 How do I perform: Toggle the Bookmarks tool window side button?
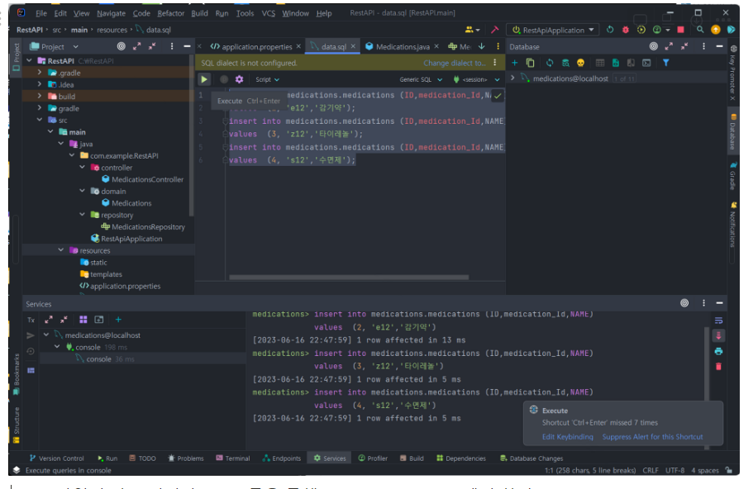click(17, 373)
